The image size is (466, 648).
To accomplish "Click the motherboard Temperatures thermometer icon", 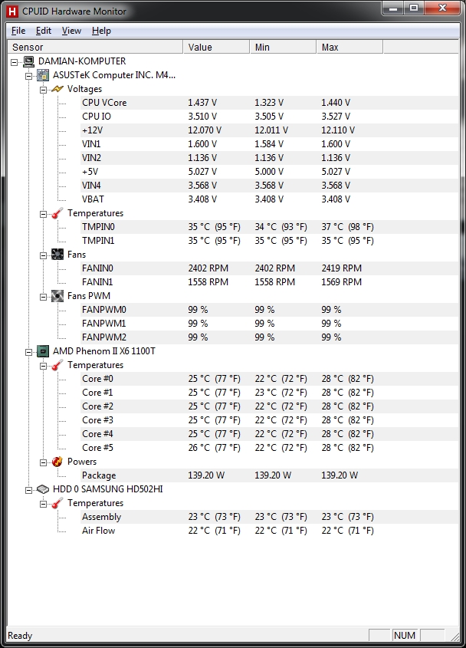I will click(x=57, y=213).
